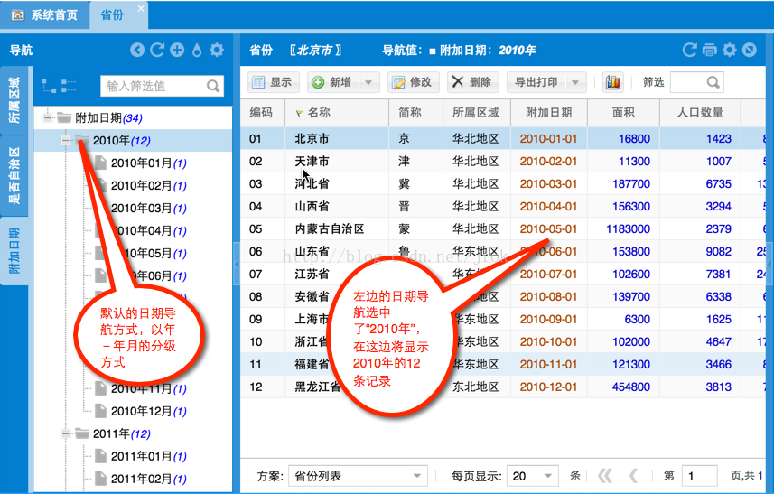Click the print icon in the 省份 header
Image resolution: width=774 pixels, height=494 pixels.
tap(710, 51)
